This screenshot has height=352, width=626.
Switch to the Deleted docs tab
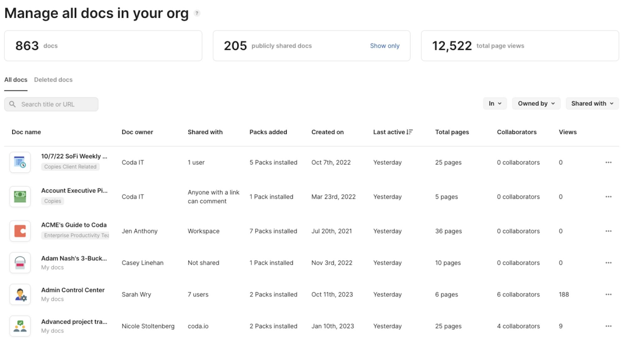coord(53,80)
